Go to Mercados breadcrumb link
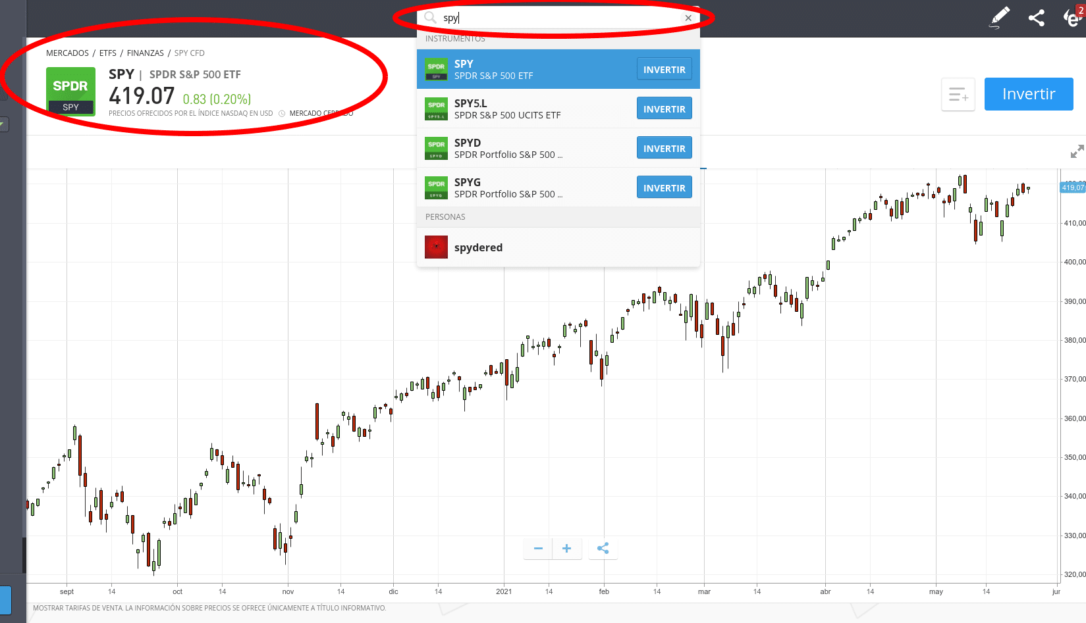Viewport: 1086px width, 623px height. click(x=67, y=53)
